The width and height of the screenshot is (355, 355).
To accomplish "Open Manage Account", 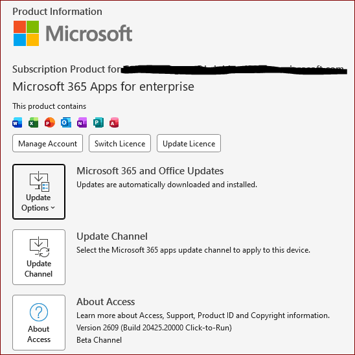I will click(x=47, y=143).
